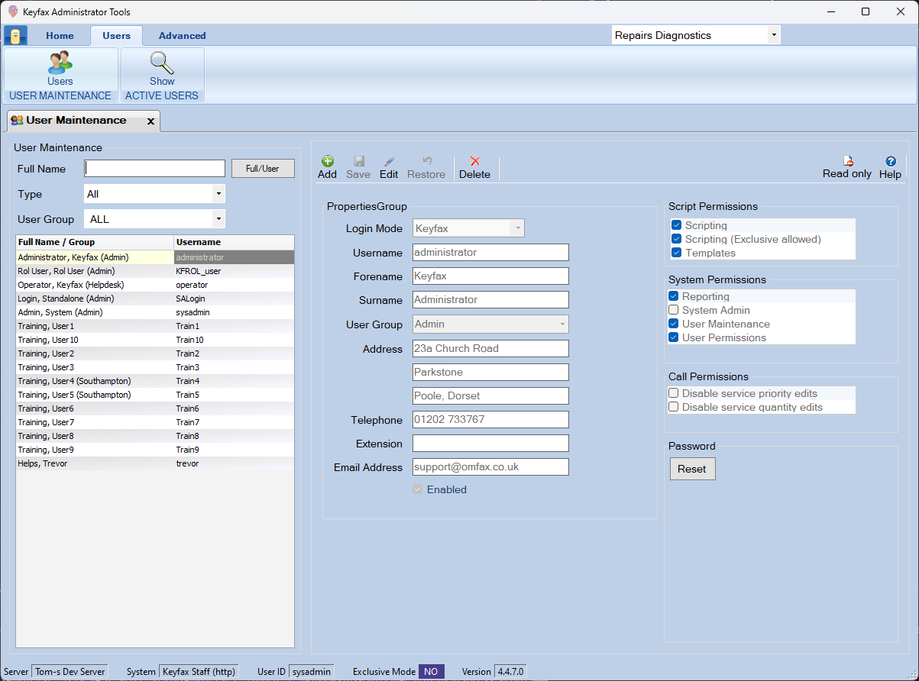Viewport: 919px width, 681px height.
Task: Click the Email Address field
Action: click(x=490, y=467)
